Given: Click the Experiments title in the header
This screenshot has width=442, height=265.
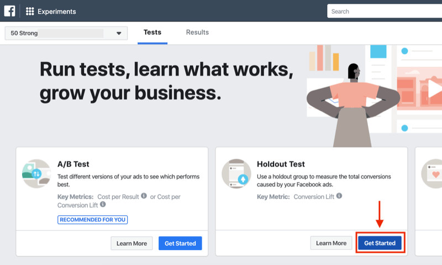Looking at the screenshot, I should point(57,12).
